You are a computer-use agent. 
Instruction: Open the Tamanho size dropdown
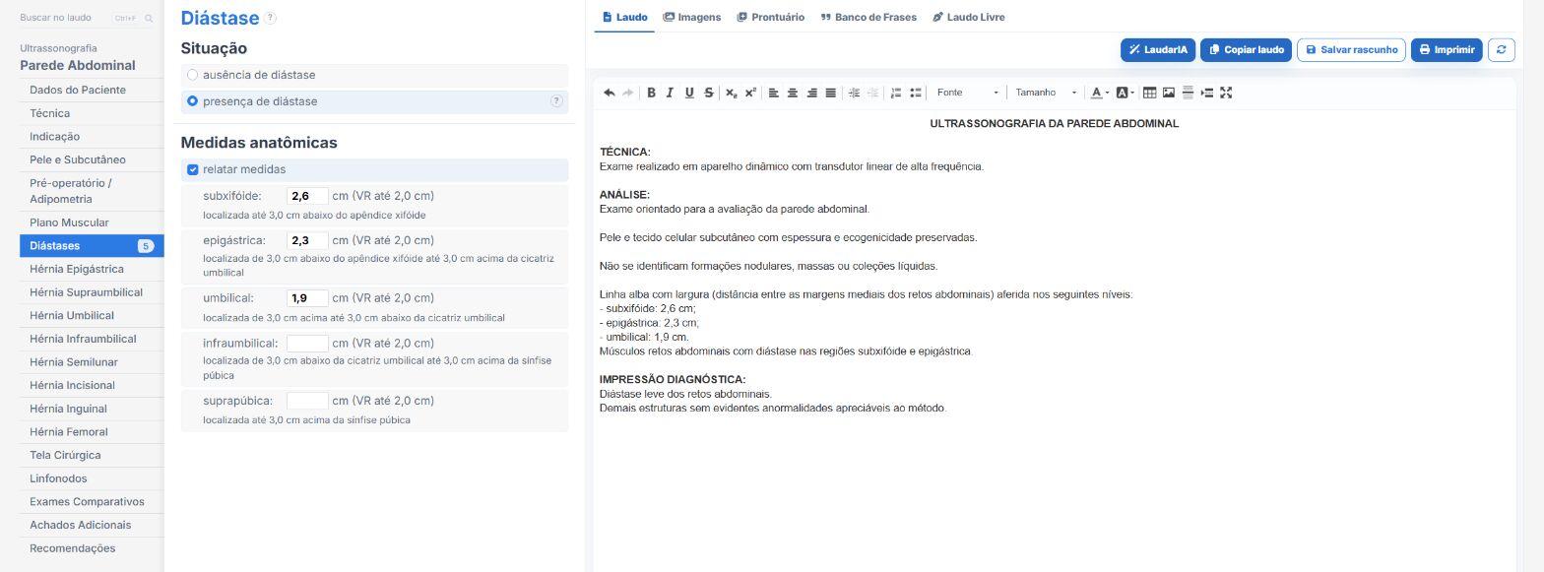point(1046,93)
